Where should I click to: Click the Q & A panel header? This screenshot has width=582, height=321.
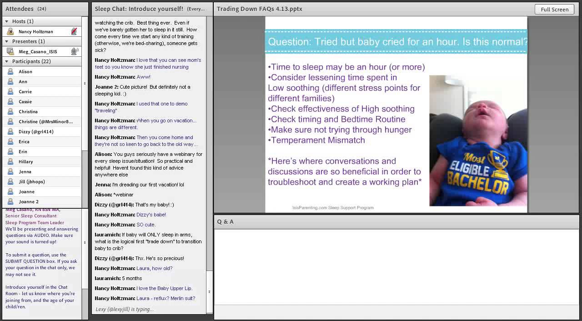[226, 221]
